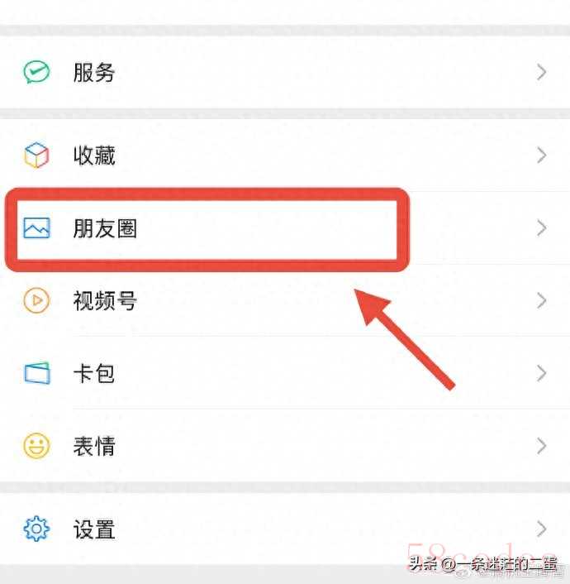Open the 收藏 menu entry
The image size is (570, 584).
point(285,155)
